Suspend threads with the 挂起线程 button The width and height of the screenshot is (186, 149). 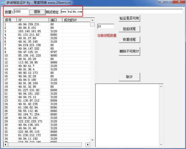[x=129, y=29]
